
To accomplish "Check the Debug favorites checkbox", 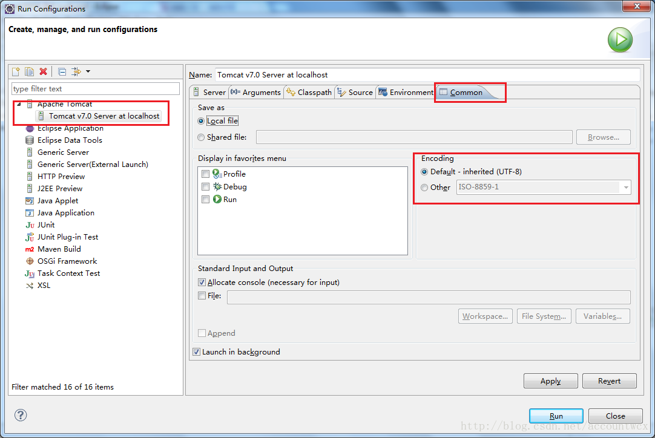I will (x=206, y=187).
